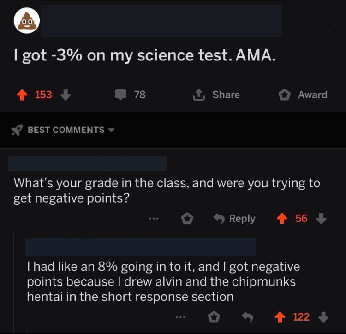Viewport: 346px width, 334px height.
Task: Click reply arrow on the 122-point comment
Action: [247, 317]
